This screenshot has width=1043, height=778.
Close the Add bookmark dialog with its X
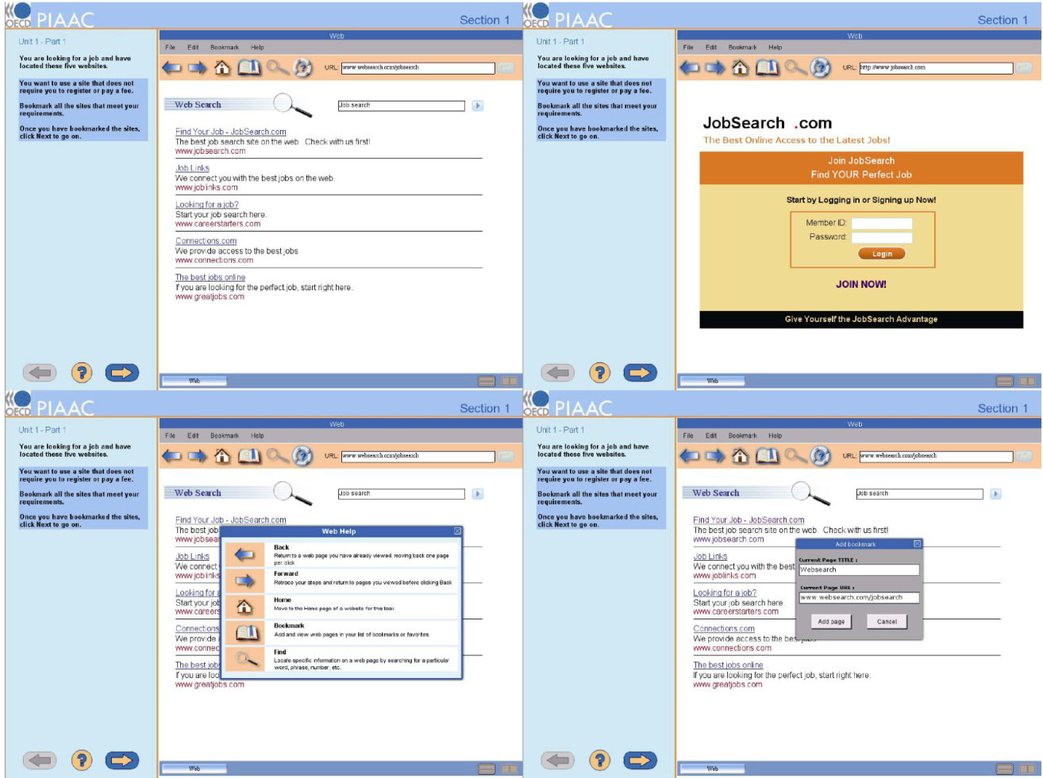[917, 544]
